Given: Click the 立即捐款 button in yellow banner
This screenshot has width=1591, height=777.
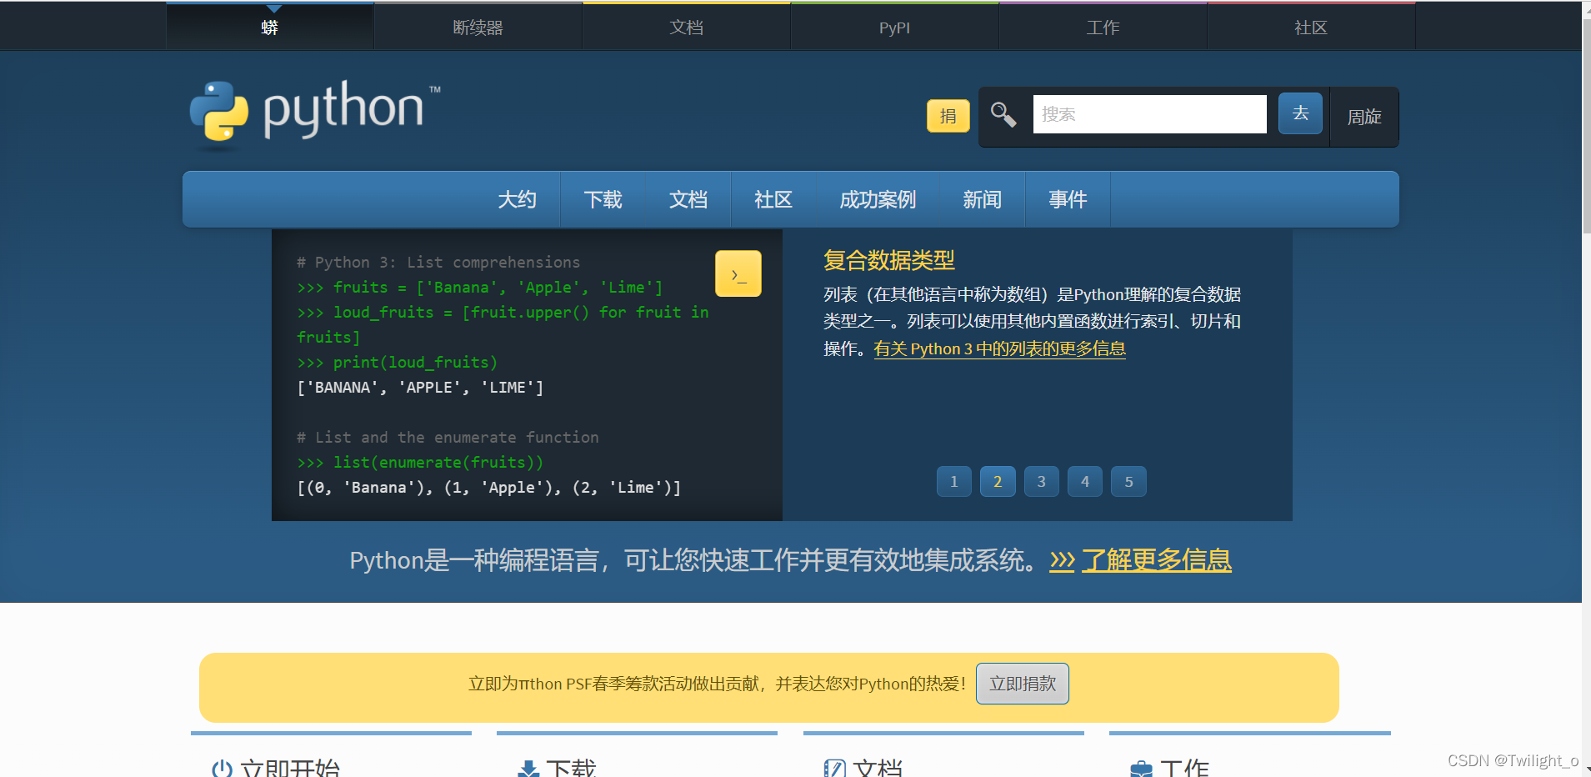Looking at the screenshot, I should coord(1023,684).
